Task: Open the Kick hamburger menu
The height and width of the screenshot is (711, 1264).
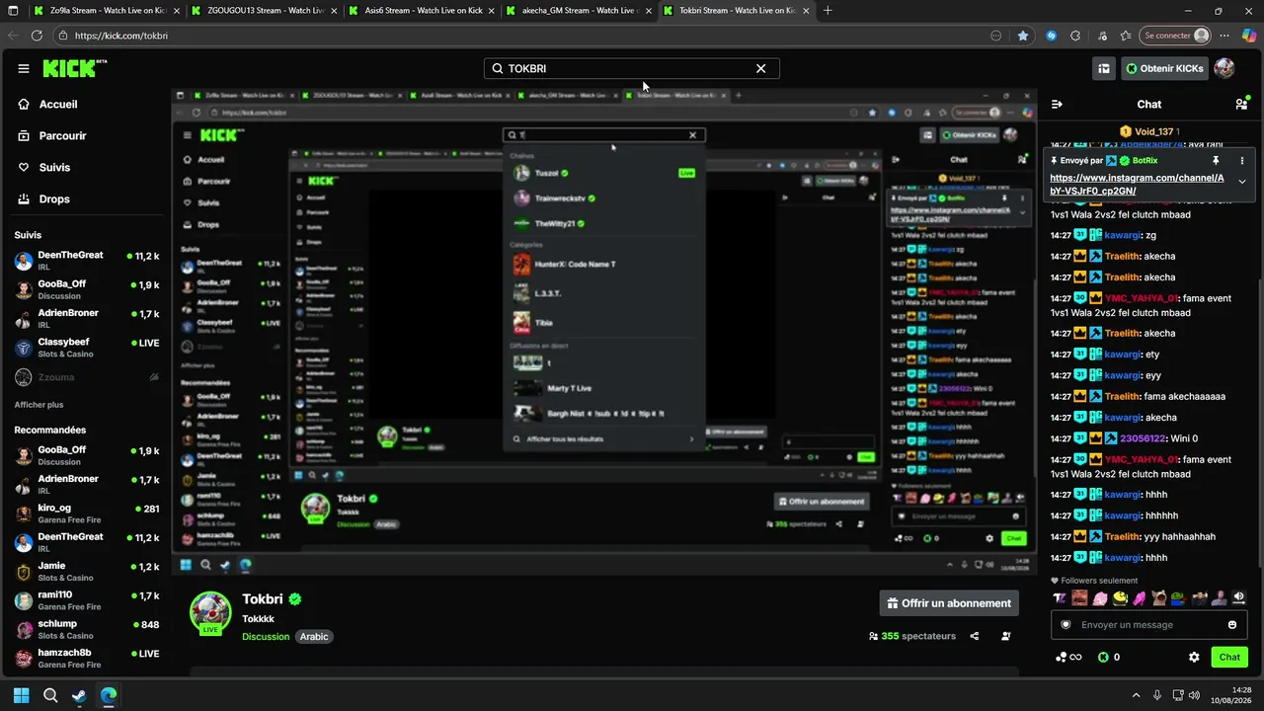Action: pos(24,68)
